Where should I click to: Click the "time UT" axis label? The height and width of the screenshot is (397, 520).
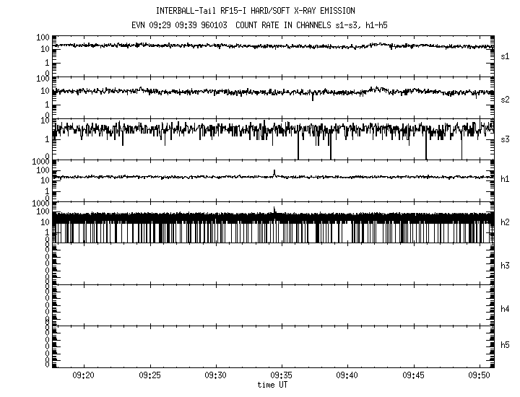274,385
